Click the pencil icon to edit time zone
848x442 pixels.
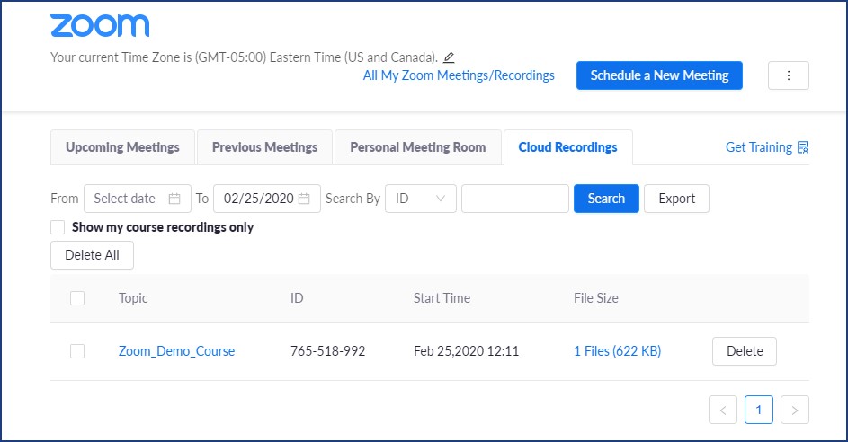pos(450,57)
